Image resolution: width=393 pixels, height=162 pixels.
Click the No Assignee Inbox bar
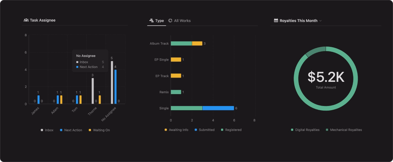point(112,83)
